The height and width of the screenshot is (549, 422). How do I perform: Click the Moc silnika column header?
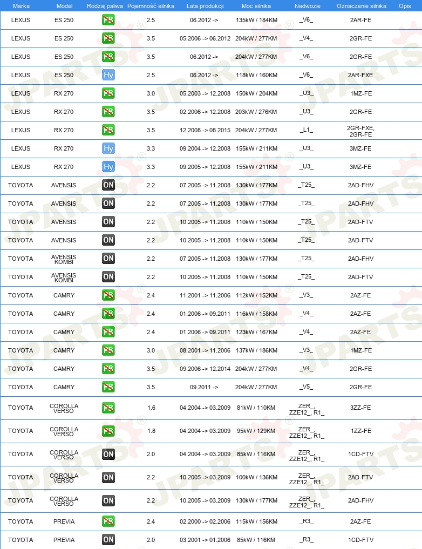[256, 6]
